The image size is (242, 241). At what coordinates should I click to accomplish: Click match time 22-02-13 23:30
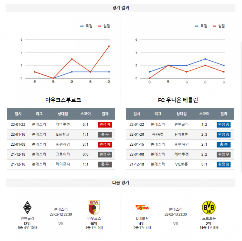click(176, 214)
